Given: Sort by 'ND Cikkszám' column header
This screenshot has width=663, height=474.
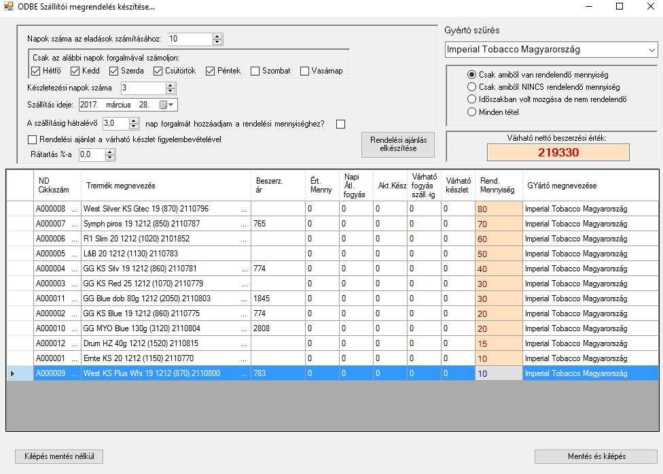Looking at the screenshot, I should [57, 186].
